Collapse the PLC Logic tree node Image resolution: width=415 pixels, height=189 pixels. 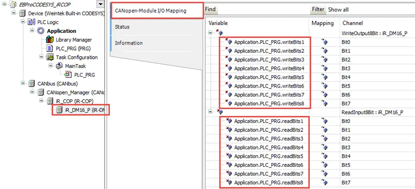click(23, 22)
